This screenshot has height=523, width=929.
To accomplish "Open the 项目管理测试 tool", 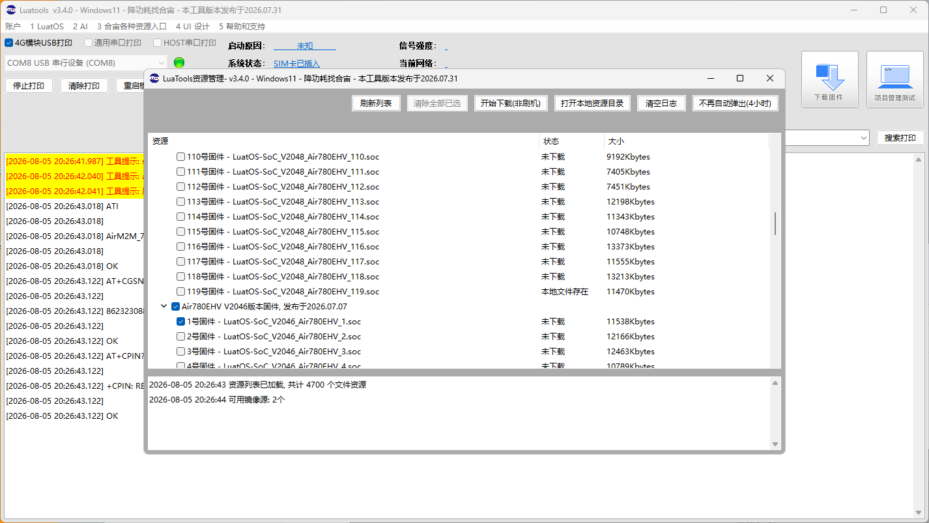I will (894, 79).
